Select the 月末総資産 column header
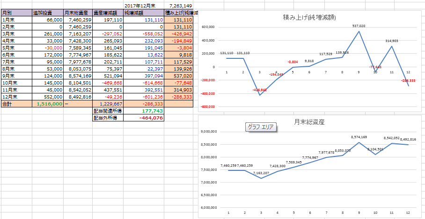The height and width of the screenshot is (219, 425). point(78,13)
